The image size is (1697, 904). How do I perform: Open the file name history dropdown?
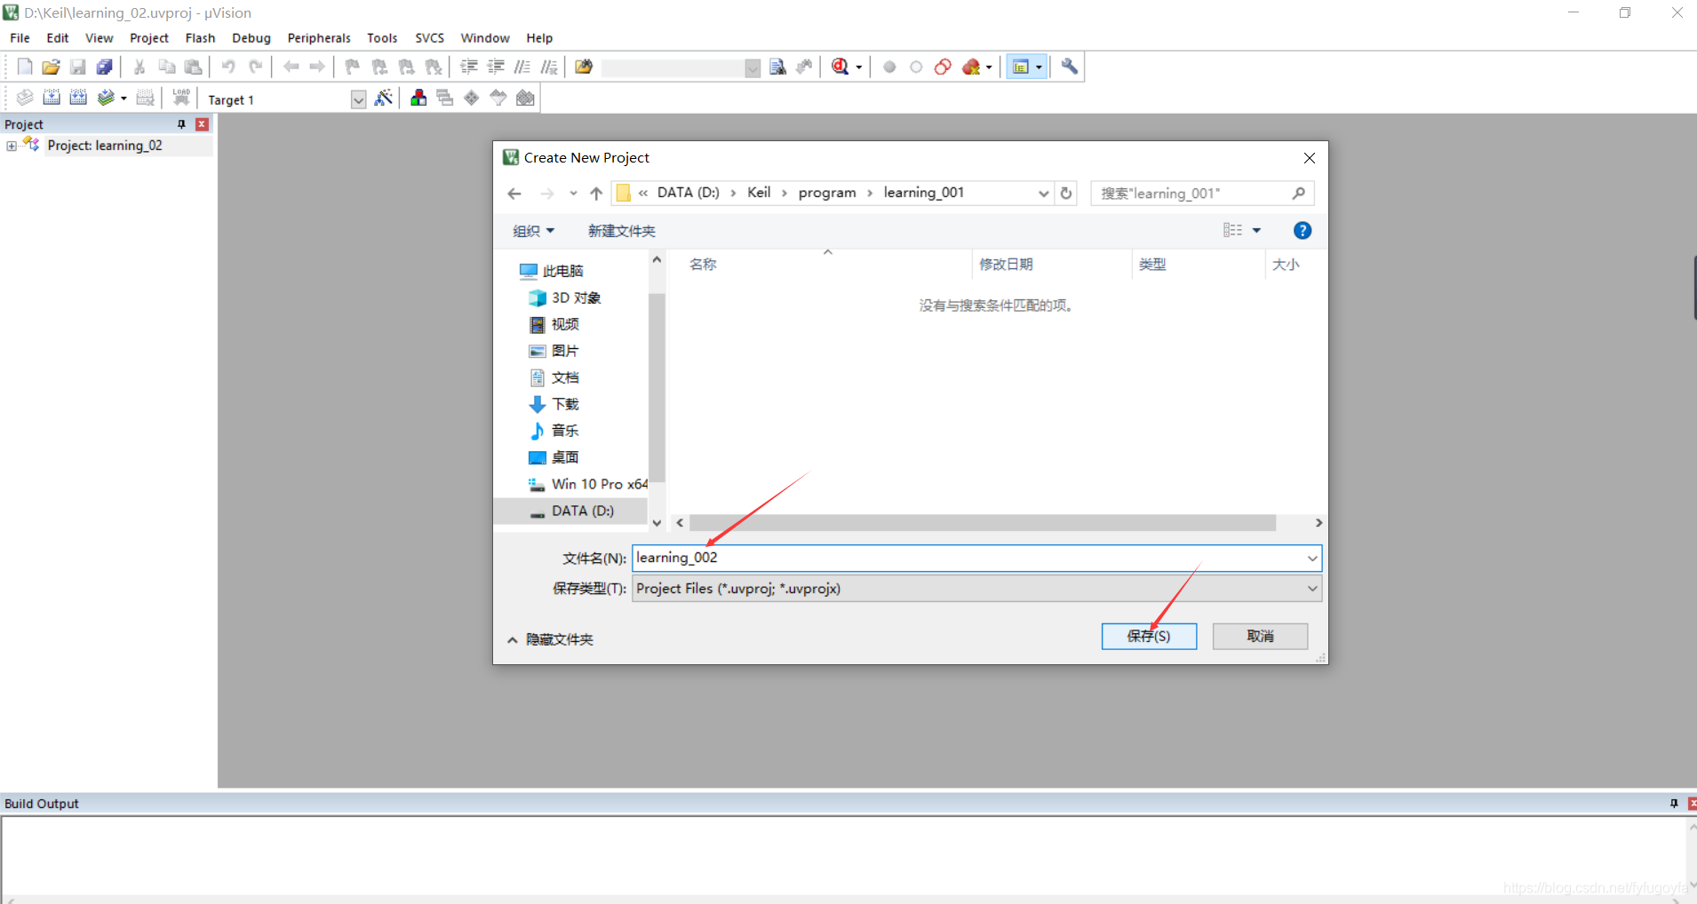click(x=1311, y=558)
